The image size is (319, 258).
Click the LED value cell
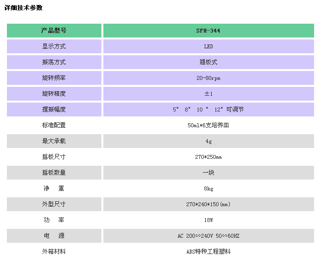(208, 46)
